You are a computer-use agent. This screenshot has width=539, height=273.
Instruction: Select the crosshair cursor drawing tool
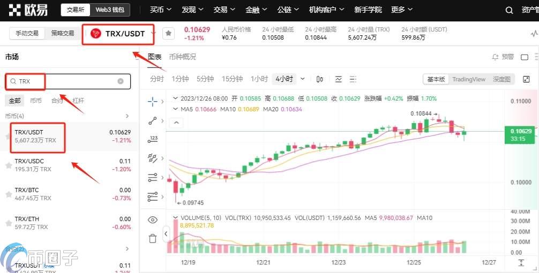pyautogui.click(x=152, y=101)
